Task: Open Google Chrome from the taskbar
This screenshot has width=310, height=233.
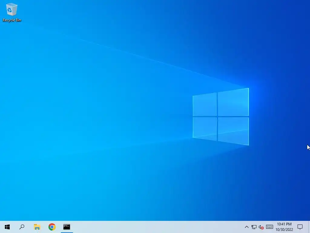Action: 52,227
